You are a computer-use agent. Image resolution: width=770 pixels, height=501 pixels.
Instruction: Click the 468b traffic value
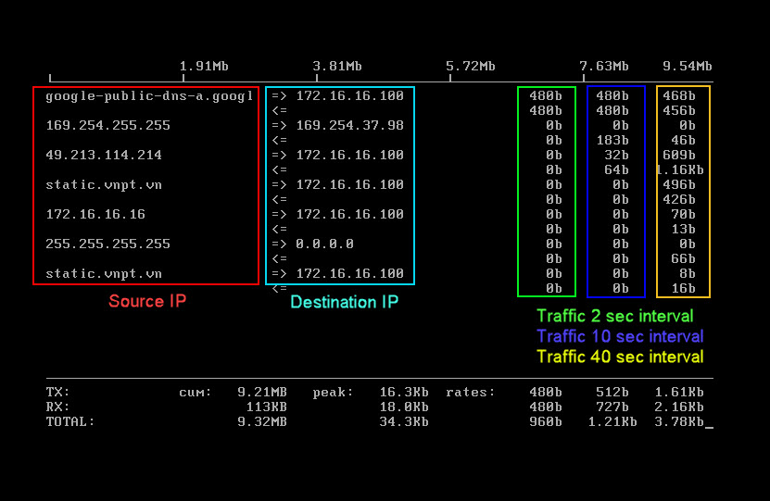point(679,95)
